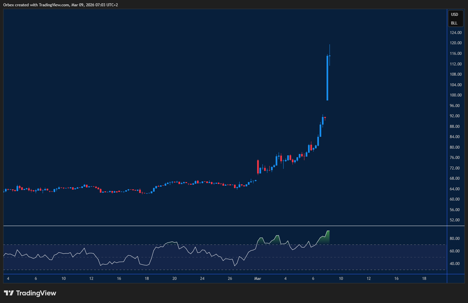Click the 108.00 price scale label
The image size is (468, 303).
click(x=455, y=74)
